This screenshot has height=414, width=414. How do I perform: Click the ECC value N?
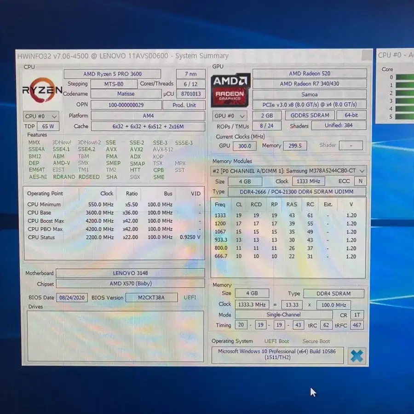tap(360, 181)
